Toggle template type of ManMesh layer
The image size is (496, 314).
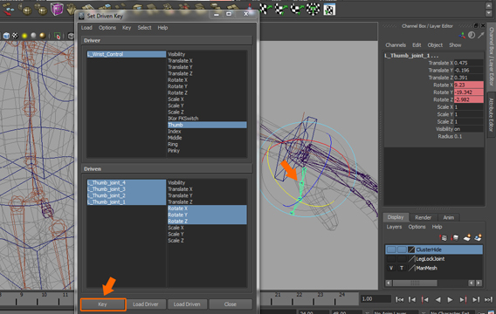402,268
